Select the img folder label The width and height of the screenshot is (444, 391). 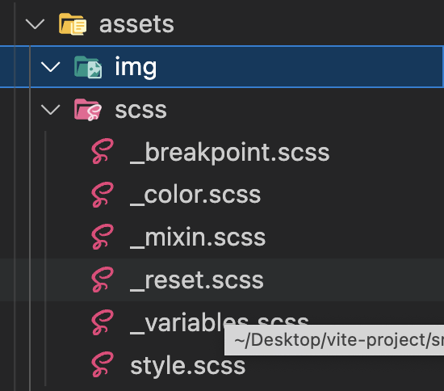[x=136, y=67]
